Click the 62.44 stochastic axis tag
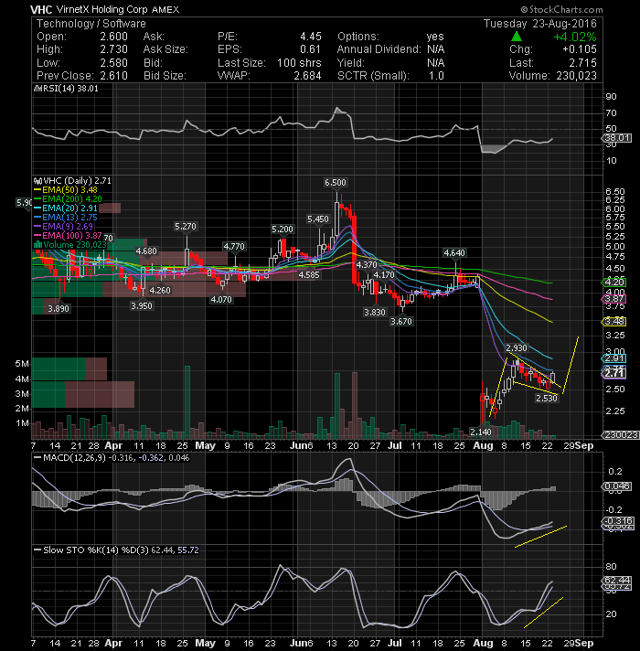This screenshot has height=651, width=640. (x=617, y=580)
